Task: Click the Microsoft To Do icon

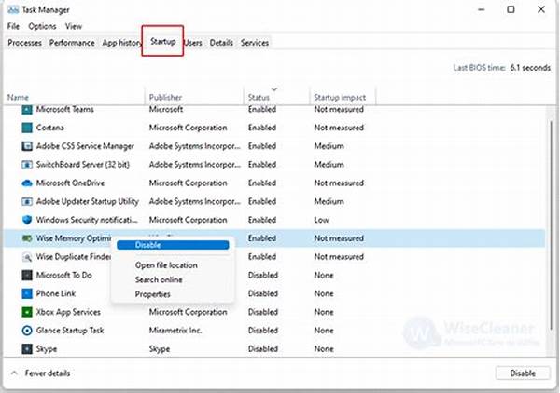Action: (27, 275)
